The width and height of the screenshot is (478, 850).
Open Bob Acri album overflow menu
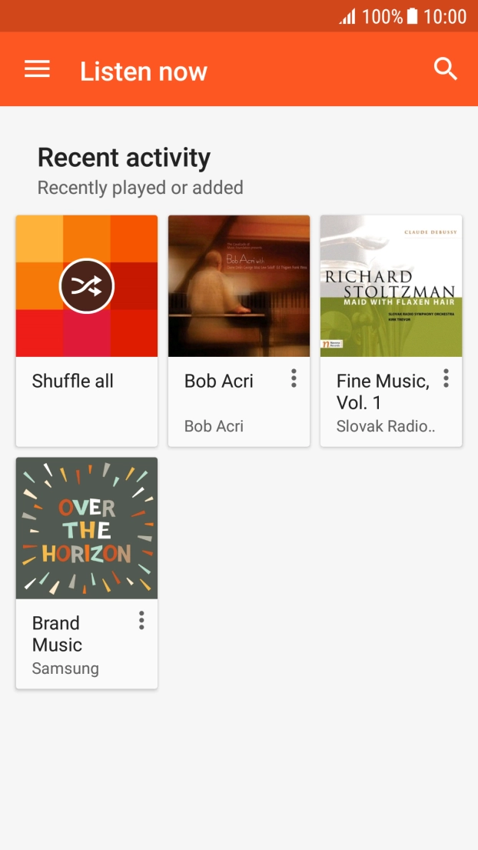coord(294,378)
